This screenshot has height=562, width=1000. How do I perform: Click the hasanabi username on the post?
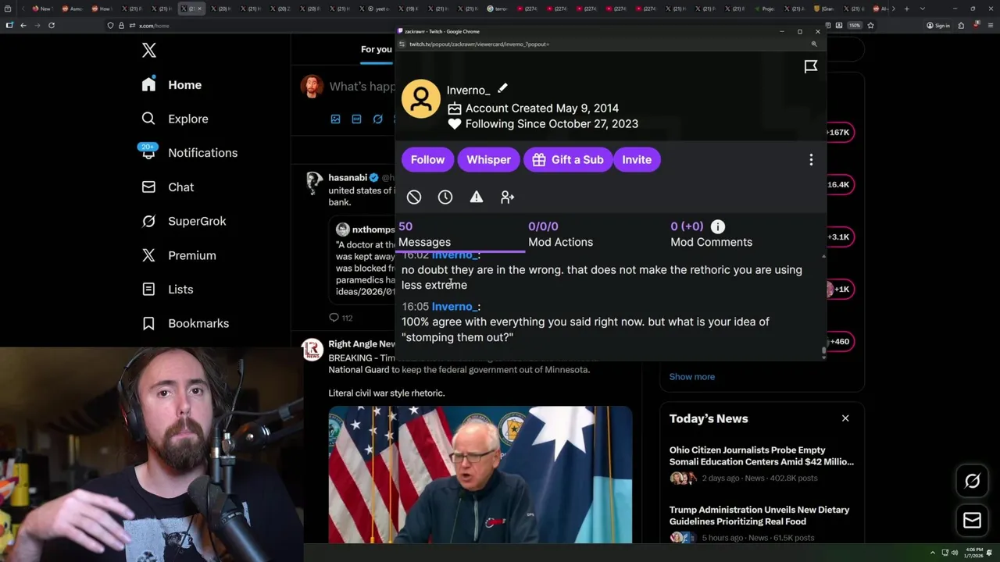(348, 178)
